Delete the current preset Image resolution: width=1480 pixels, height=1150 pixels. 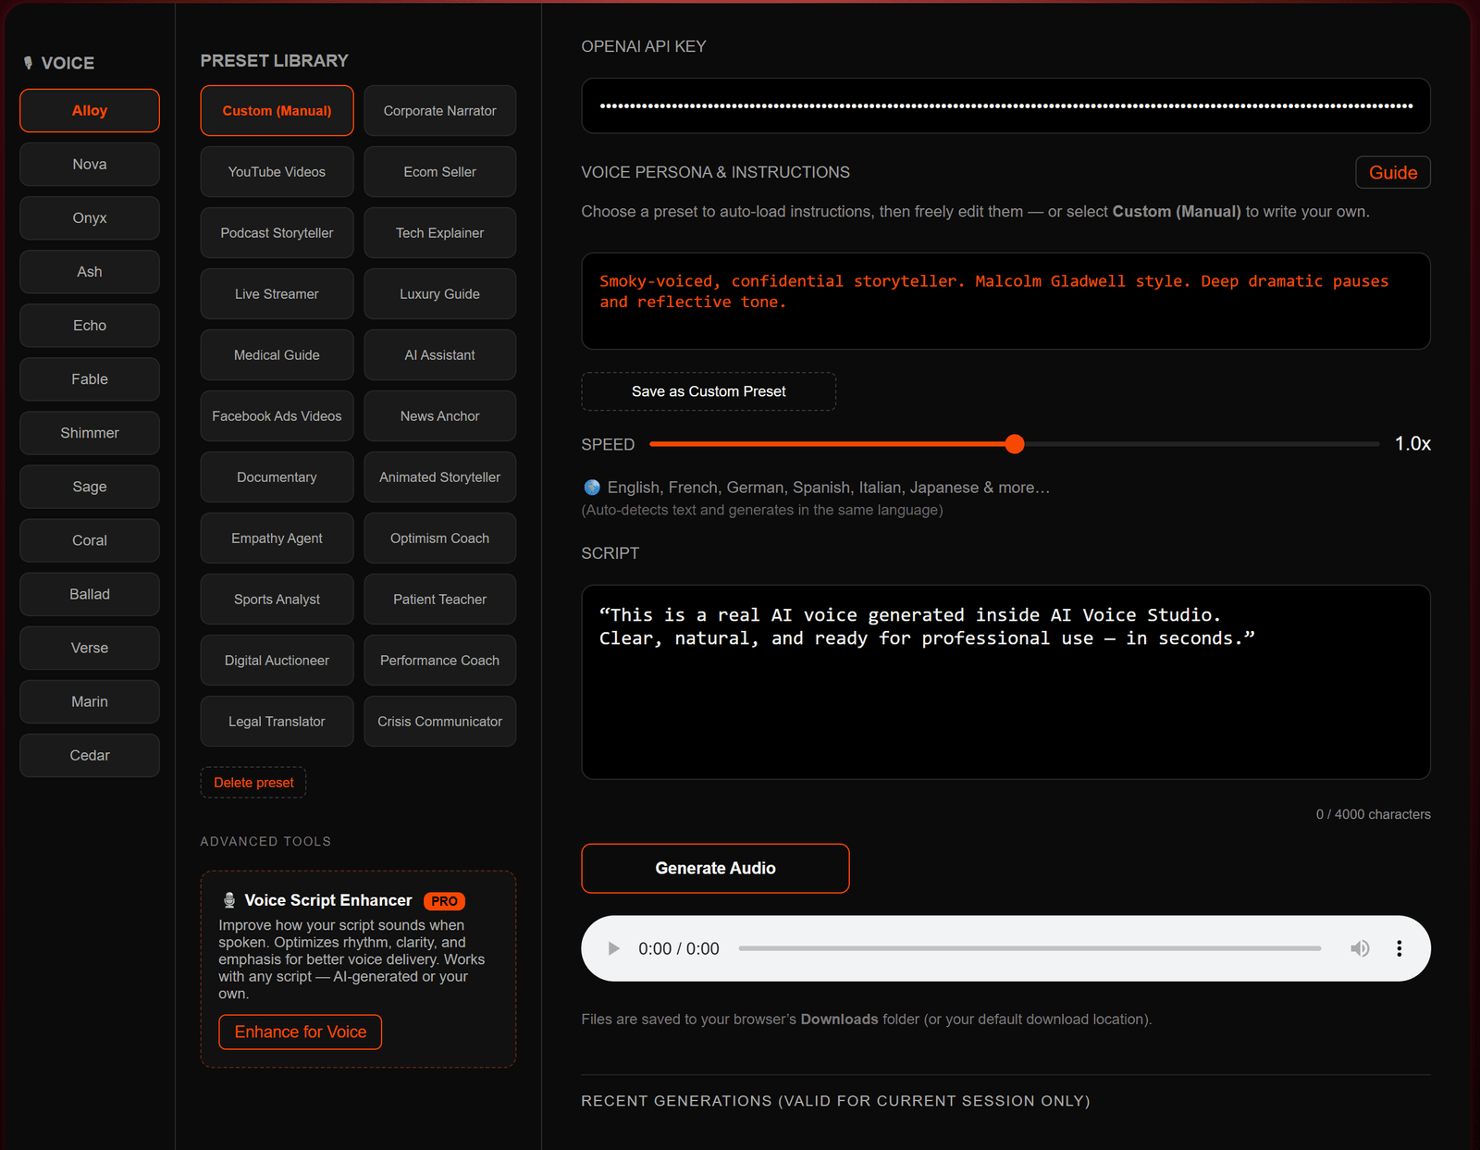click(x=253, y=782)
